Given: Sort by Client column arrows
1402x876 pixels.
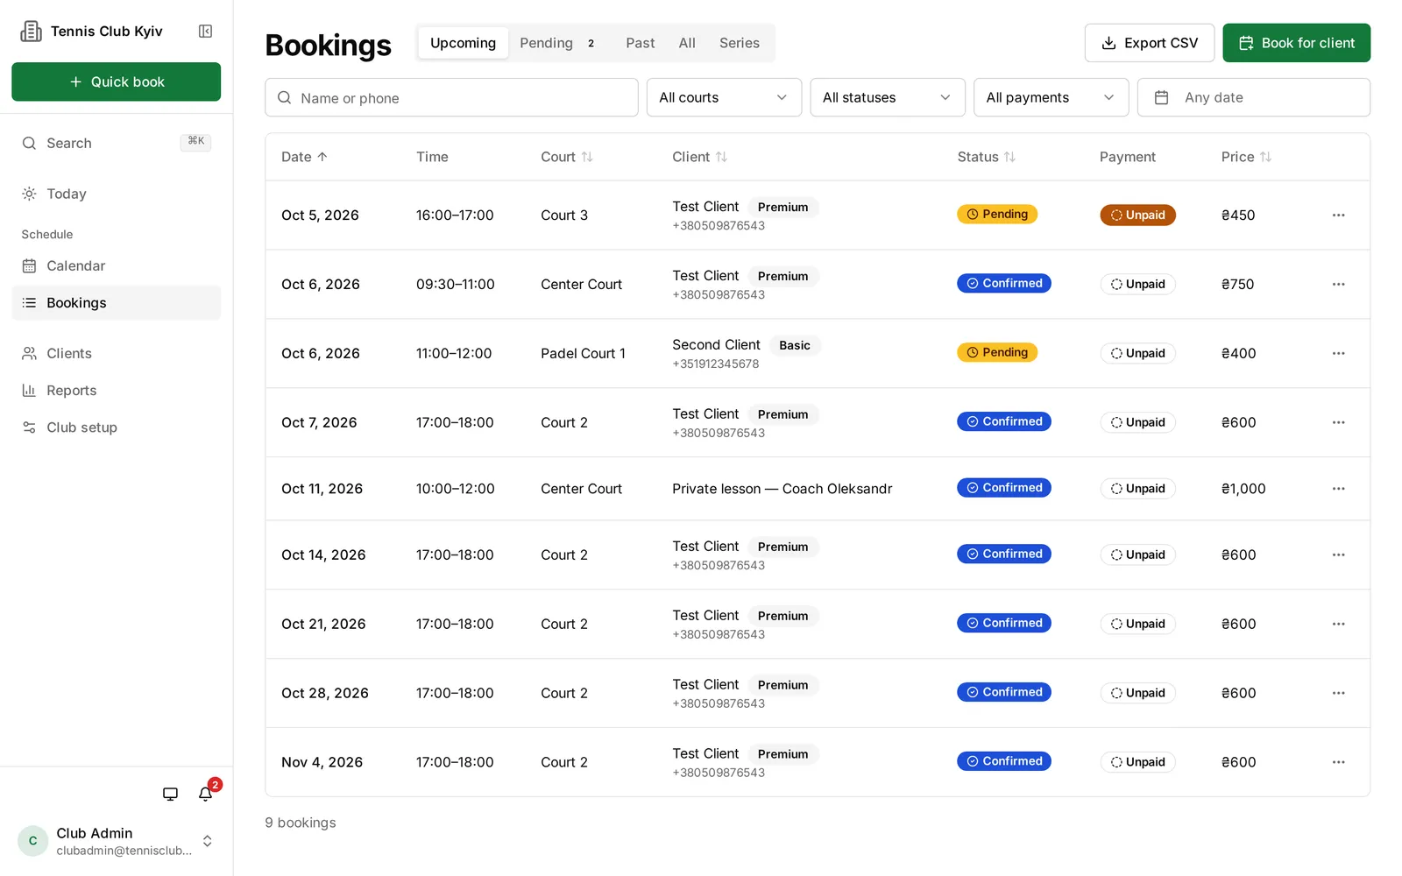Looking at the screenshot, I should [721, 158].
